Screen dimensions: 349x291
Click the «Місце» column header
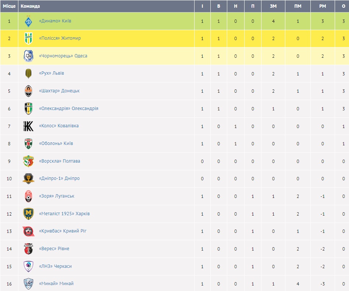click(x=9, y=6)
